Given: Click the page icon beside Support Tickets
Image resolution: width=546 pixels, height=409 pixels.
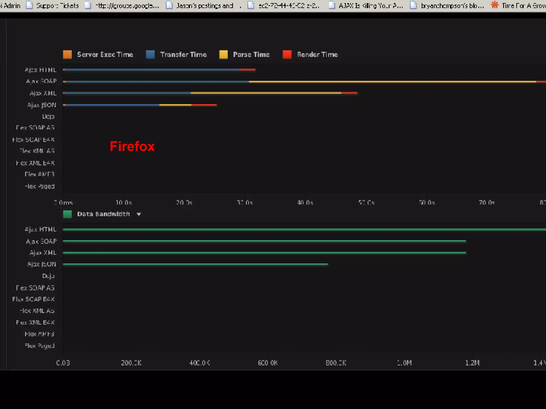Looking at the screenshot, I should [29, 5].
